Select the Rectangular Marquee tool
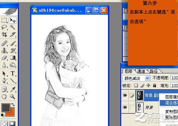Viewport: 178px width, 126px height. (x=4, y=20)
